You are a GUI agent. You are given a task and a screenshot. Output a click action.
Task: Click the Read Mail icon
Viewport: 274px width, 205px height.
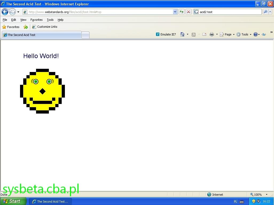(204, 34)
